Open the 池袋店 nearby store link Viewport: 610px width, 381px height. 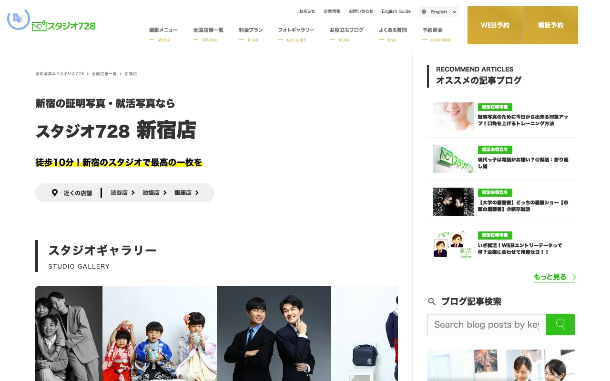point(154,193)
